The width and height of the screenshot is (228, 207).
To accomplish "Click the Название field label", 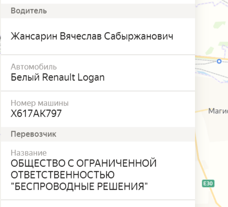I will [x=29, y=153].
